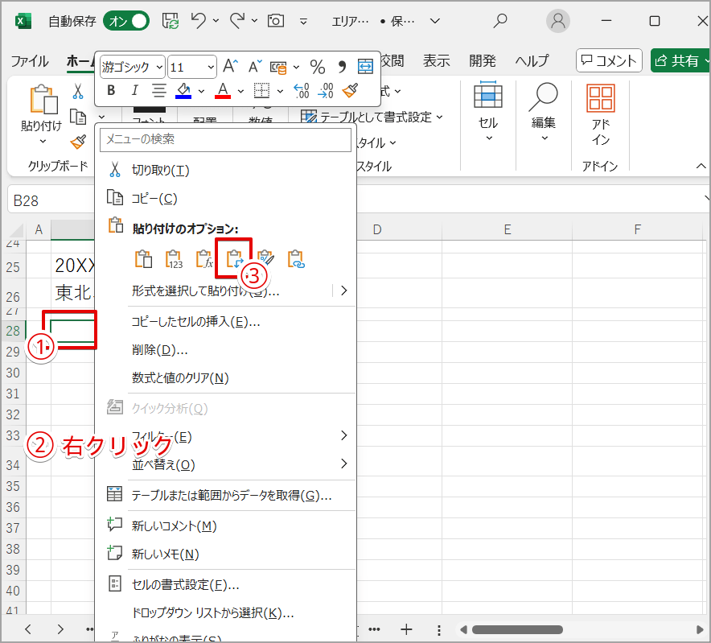Click the save icon in title bar
The height and width of the screenshot is (643, 711).
[x=171, y=21]
